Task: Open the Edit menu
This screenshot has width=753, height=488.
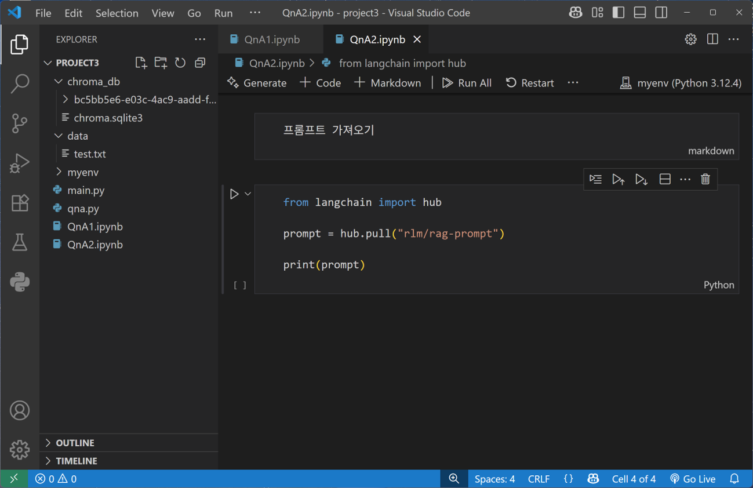Action: click(73, 13)
